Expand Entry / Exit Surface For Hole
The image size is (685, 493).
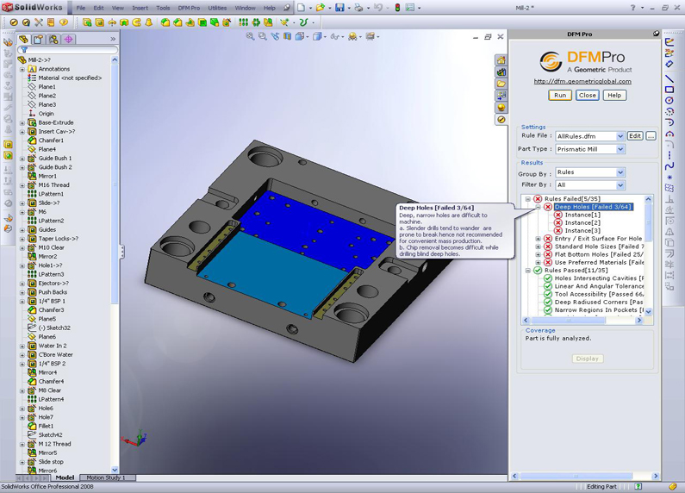(539, 239)
